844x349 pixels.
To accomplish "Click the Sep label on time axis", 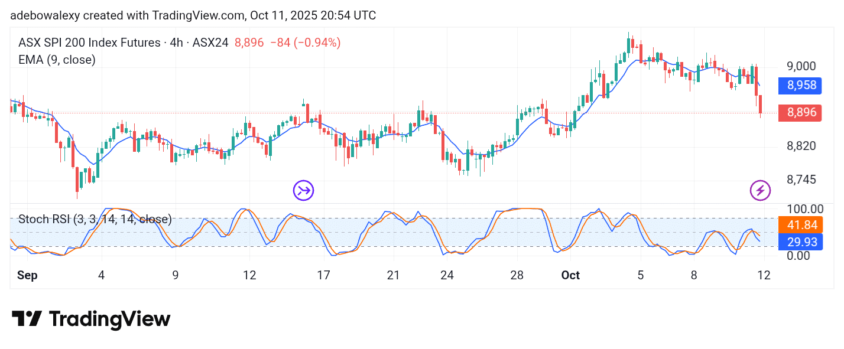I will 27,276.
